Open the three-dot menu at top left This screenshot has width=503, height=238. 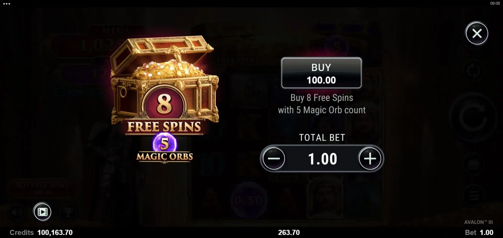coord(7,4)
